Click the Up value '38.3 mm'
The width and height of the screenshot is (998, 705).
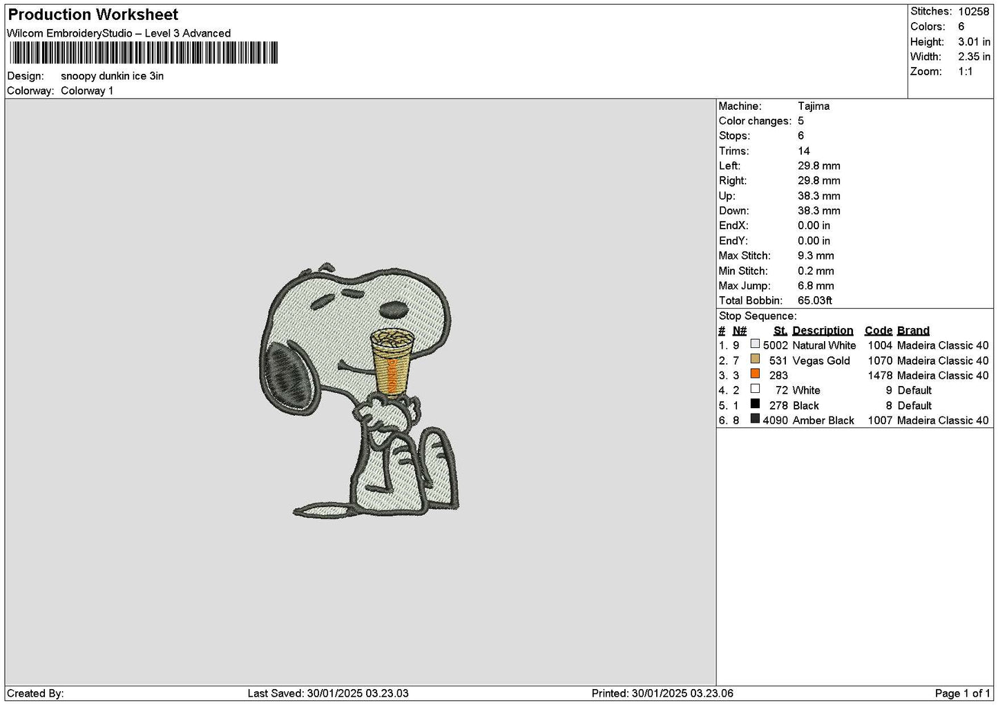819,196
